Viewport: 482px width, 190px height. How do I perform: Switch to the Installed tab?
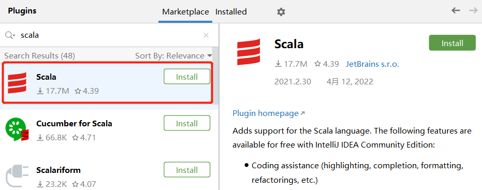pos(231,12)
